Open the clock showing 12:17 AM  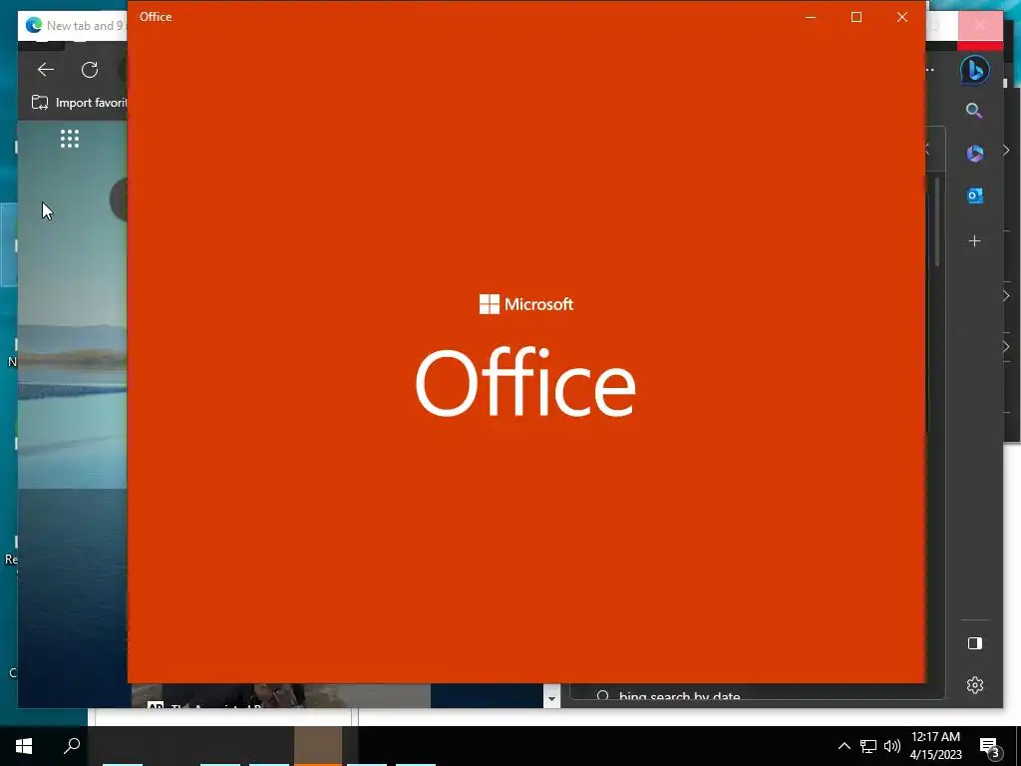pyautogui.click(x=935, y=746)
